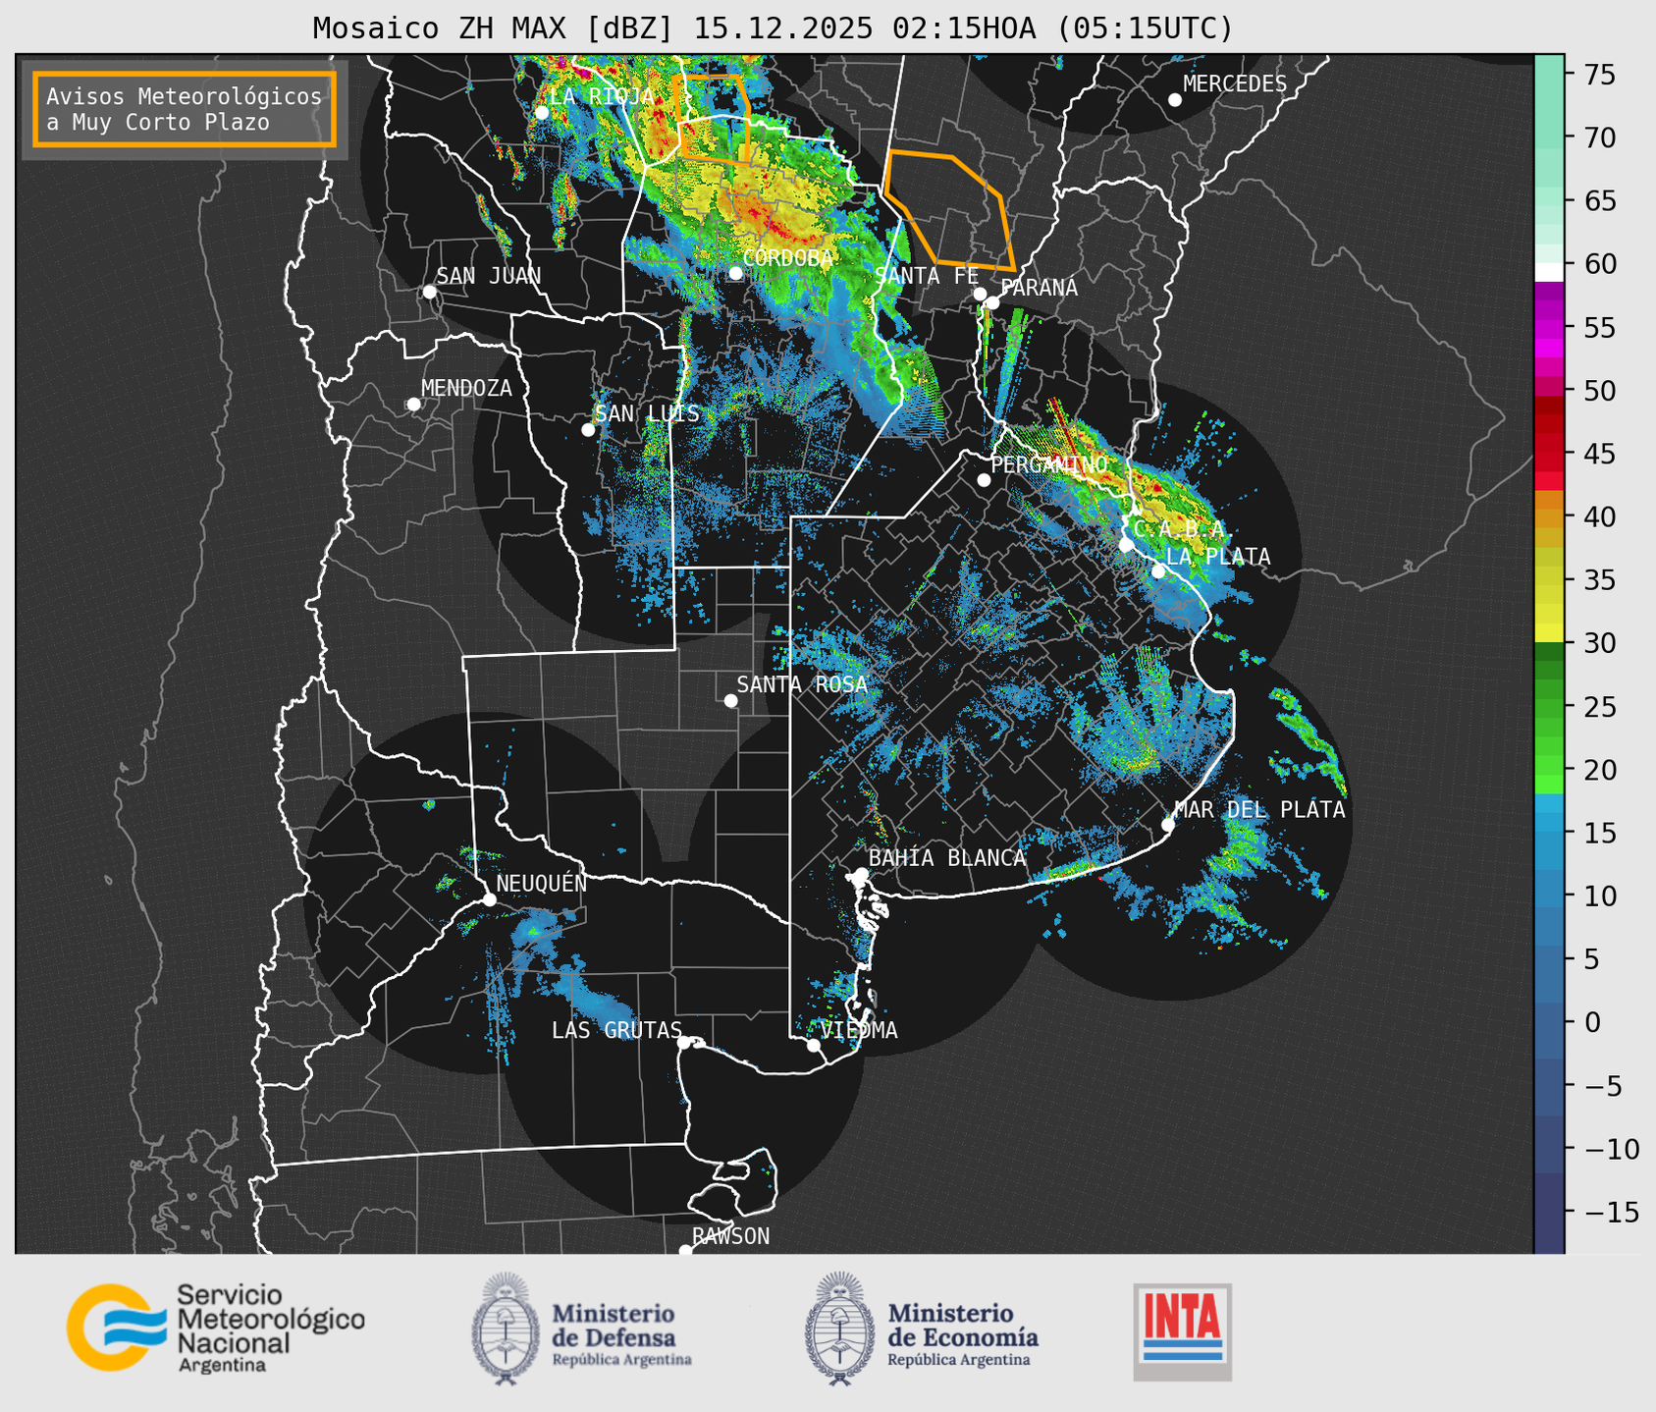Click the 75 dBZ value on color scale
This screenshot has width=1656, height=1412.
tap(1599, 75)
